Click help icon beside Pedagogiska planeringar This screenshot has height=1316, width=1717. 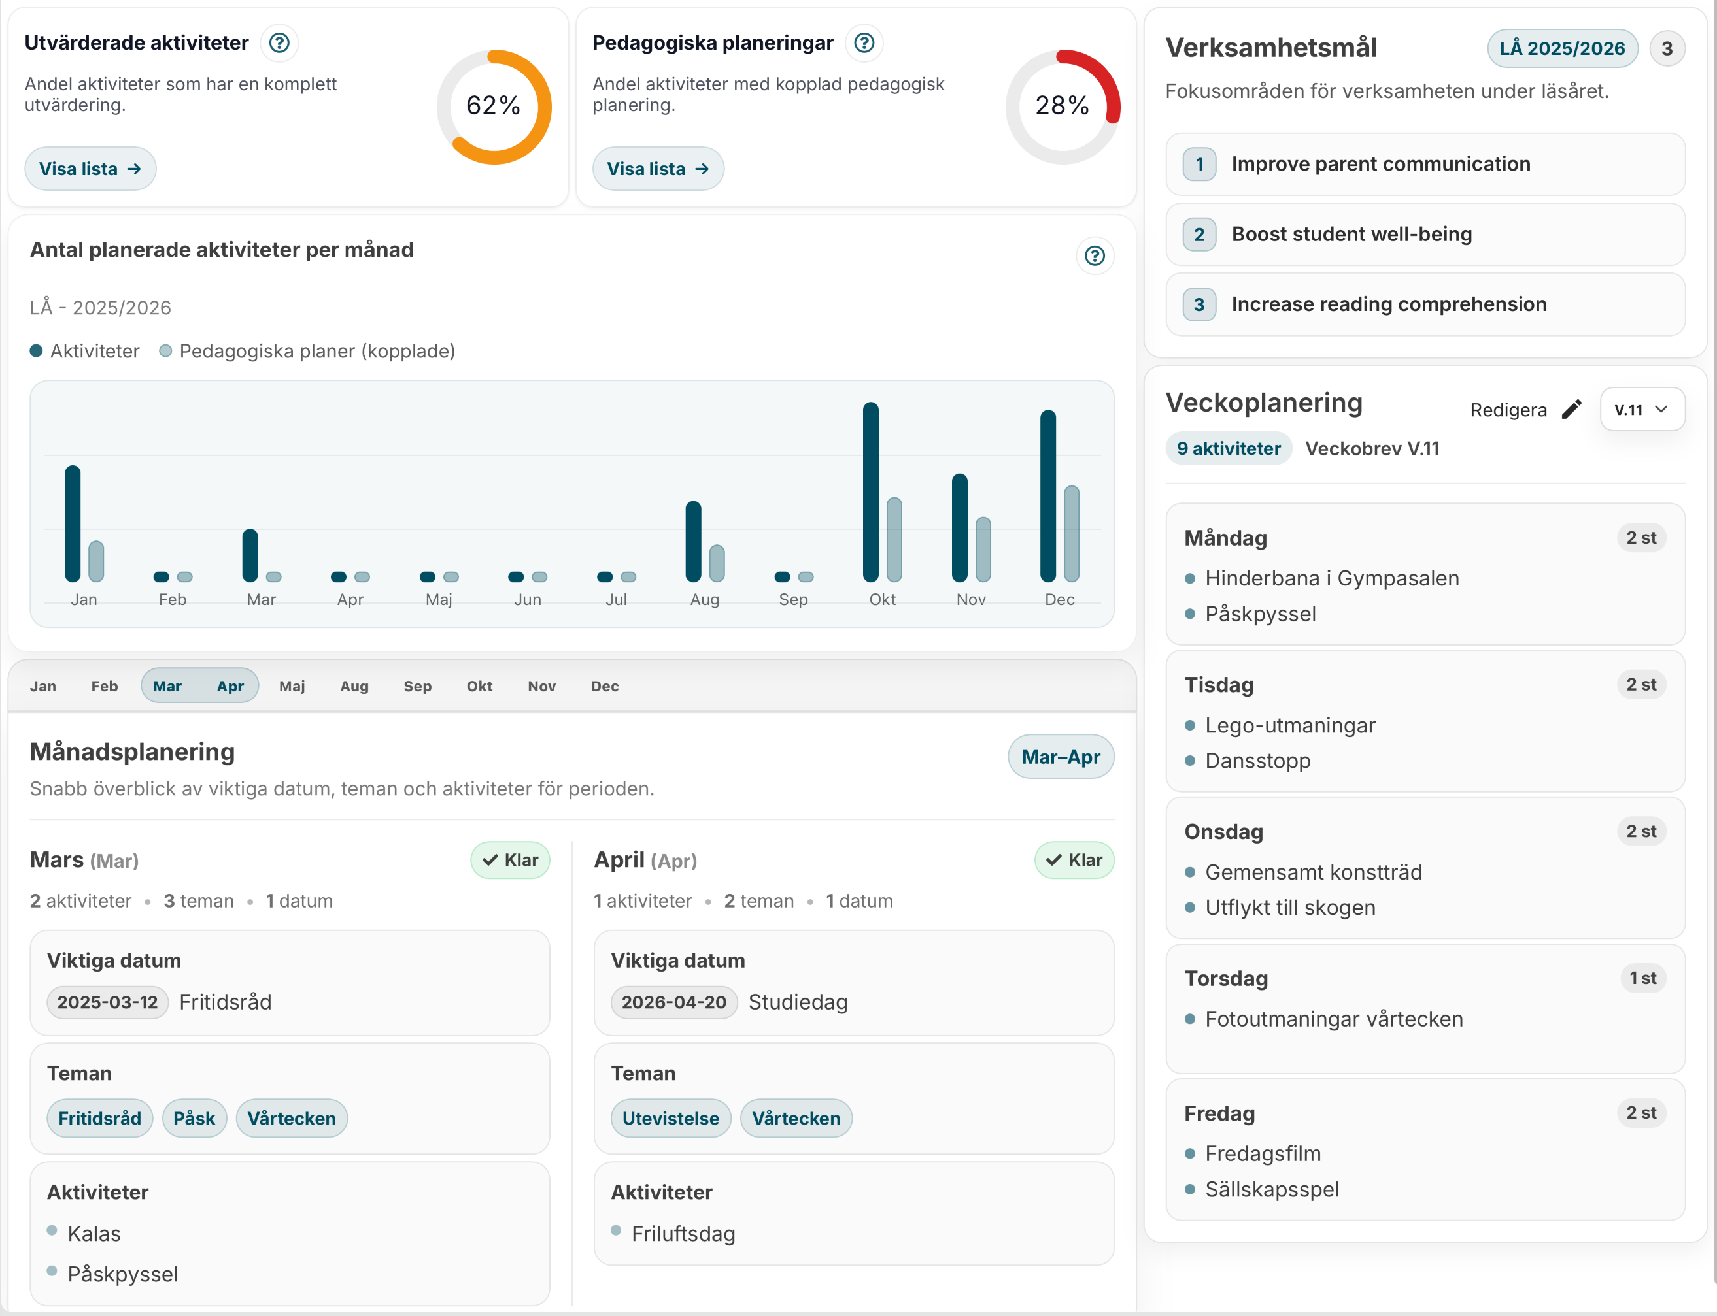point(864,42)
